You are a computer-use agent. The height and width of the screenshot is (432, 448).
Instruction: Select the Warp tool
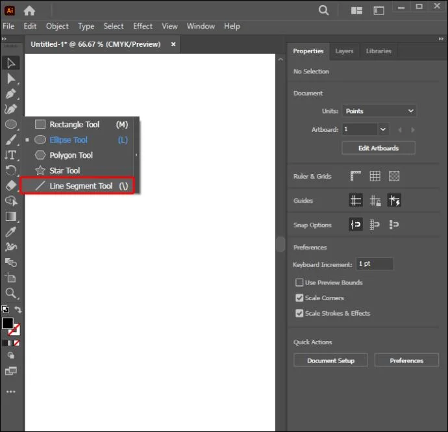click(11, 247)
